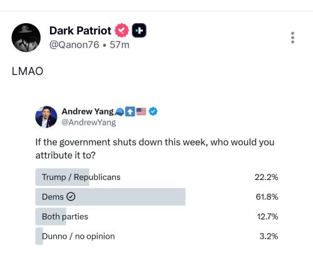
Task: Open the @Qanon76 handle link
Action: click(x=74, y=45)
